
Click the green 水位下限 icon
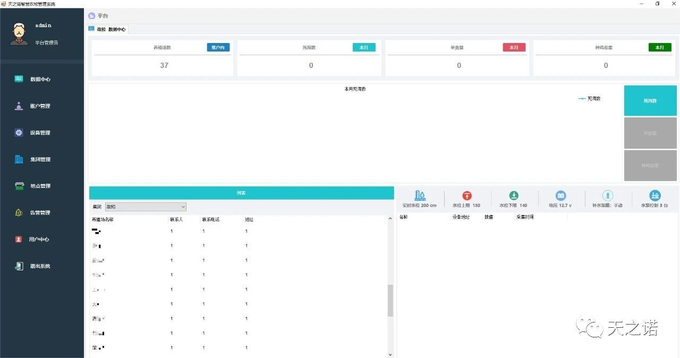pyautogui.click(x=514, y=195)
